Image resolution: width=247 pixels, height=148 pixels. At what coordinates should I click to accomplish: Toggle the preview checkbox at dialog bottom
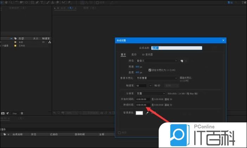(119, 133)
